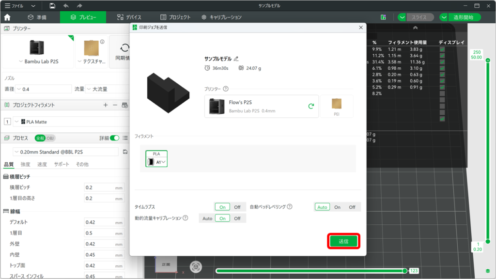Viewport: 496px width, 279px height.
Task: Click the 送信 button to send job
Action: click(x=343, y=241)
